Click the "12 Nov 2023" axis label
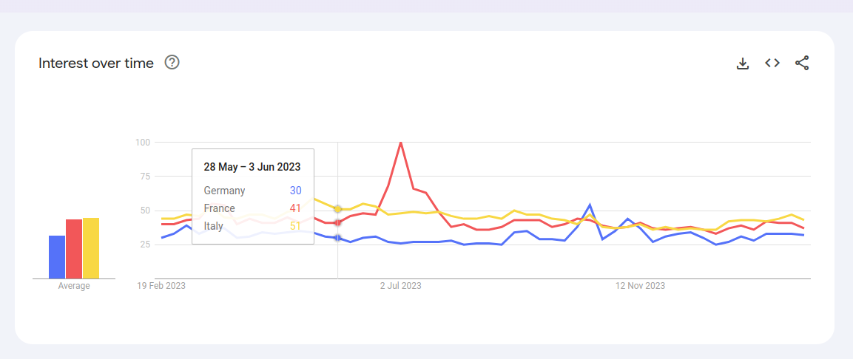 (641, 286)
